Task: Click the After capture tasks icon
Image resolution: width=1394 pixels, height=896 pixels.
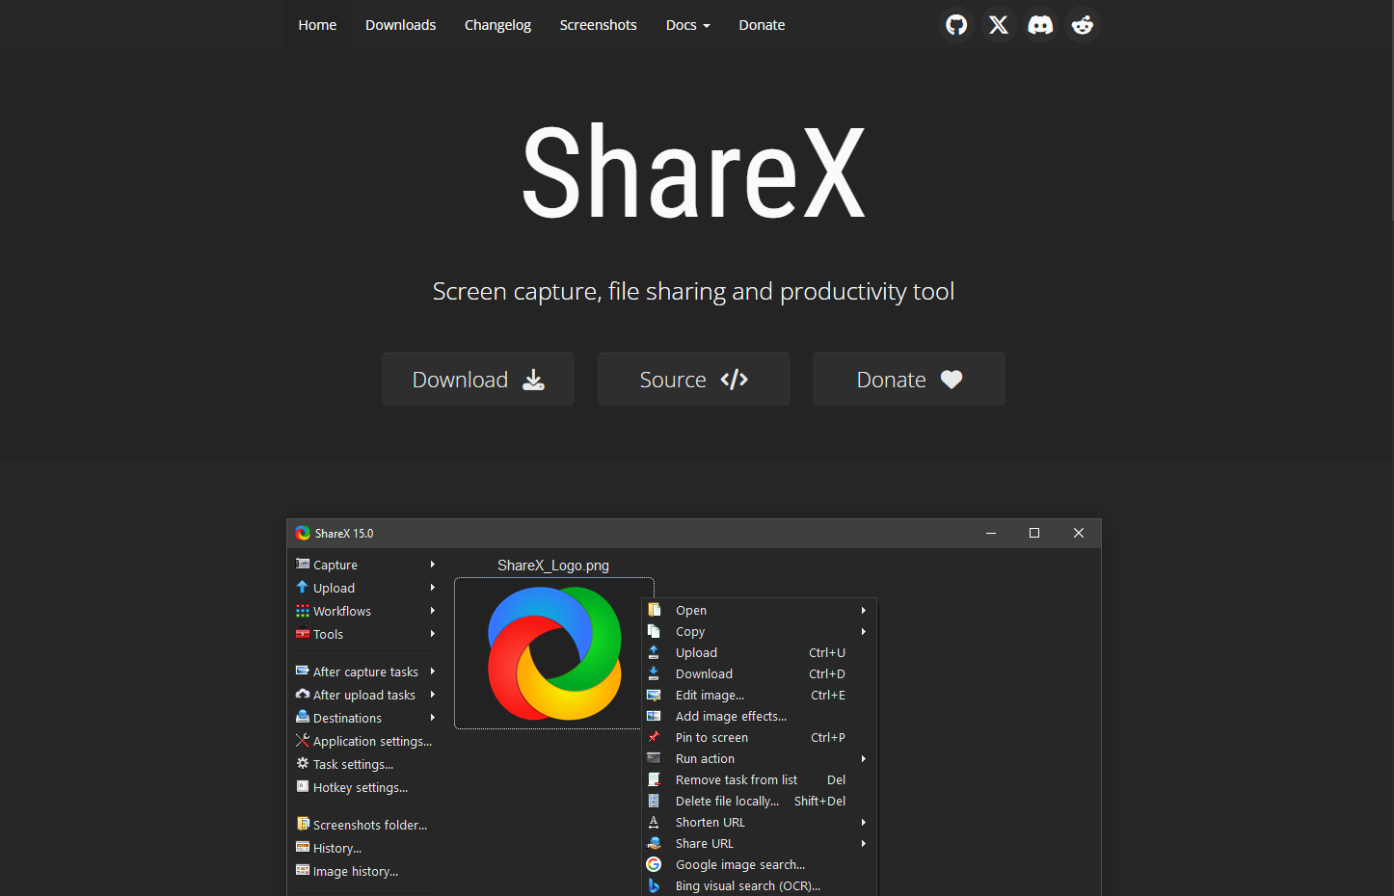Action: coord(303,671)
